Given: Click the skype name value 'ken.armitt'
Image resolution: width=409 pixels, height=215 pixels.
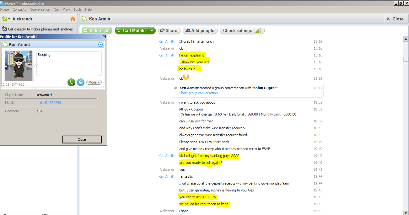Looking at the screenshot, I should (44, 94).
